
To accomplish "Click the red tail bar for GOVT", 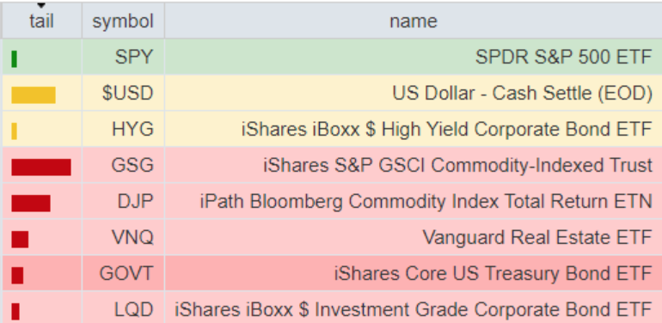I will [17, 276].
